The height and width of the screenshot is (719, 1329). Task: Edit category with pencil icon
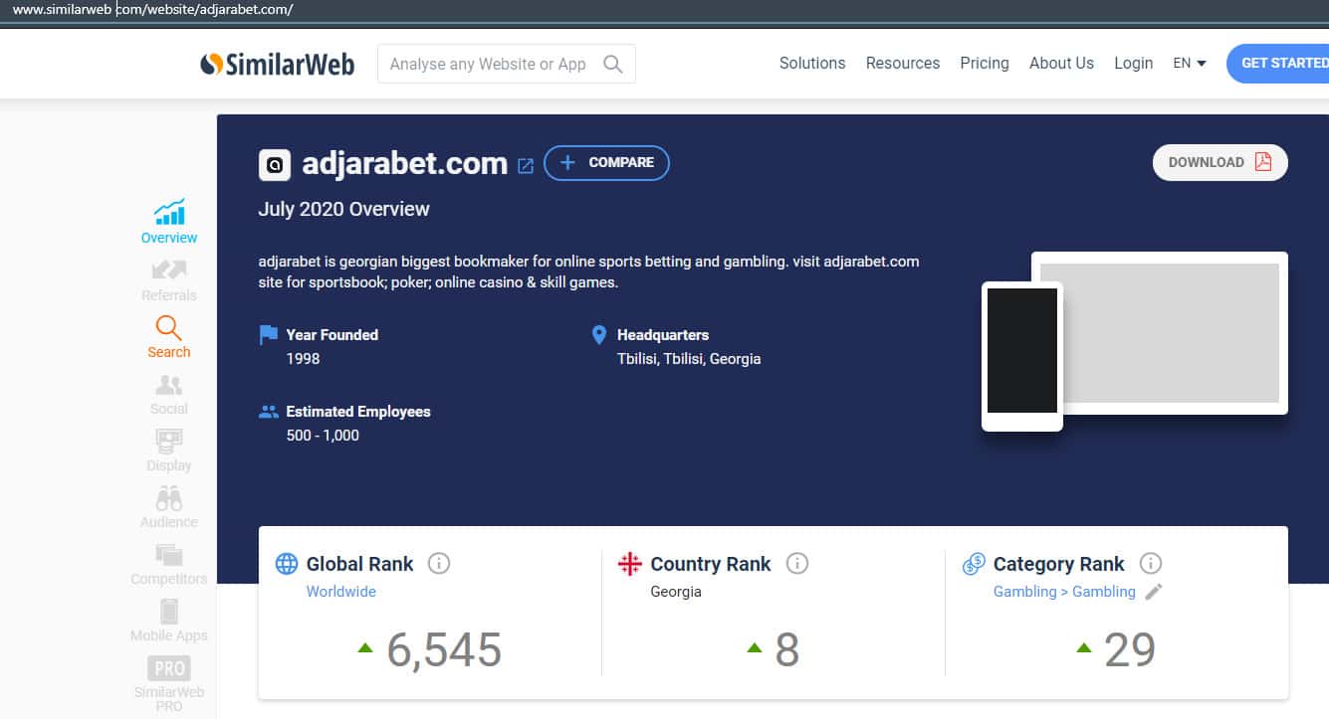click(1154, 592)
